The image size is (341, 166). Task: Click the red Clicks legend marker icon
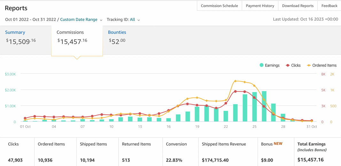[288, 65]
